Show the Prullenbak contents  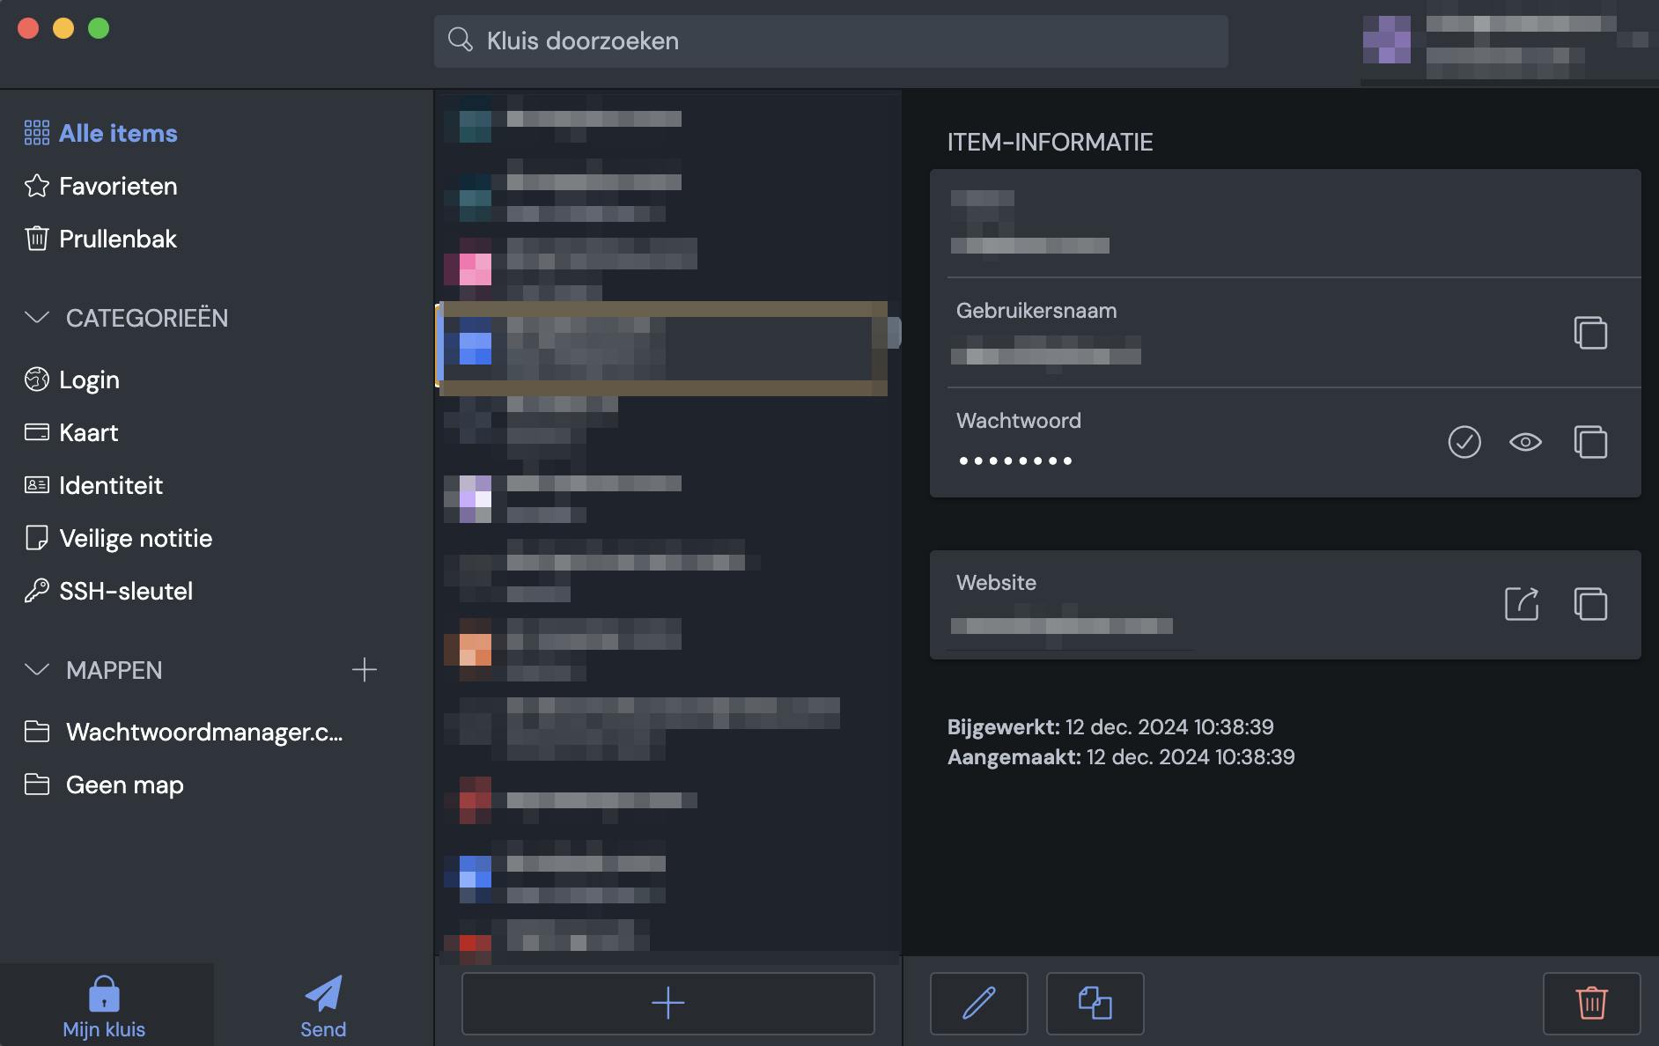click(117, 239)
